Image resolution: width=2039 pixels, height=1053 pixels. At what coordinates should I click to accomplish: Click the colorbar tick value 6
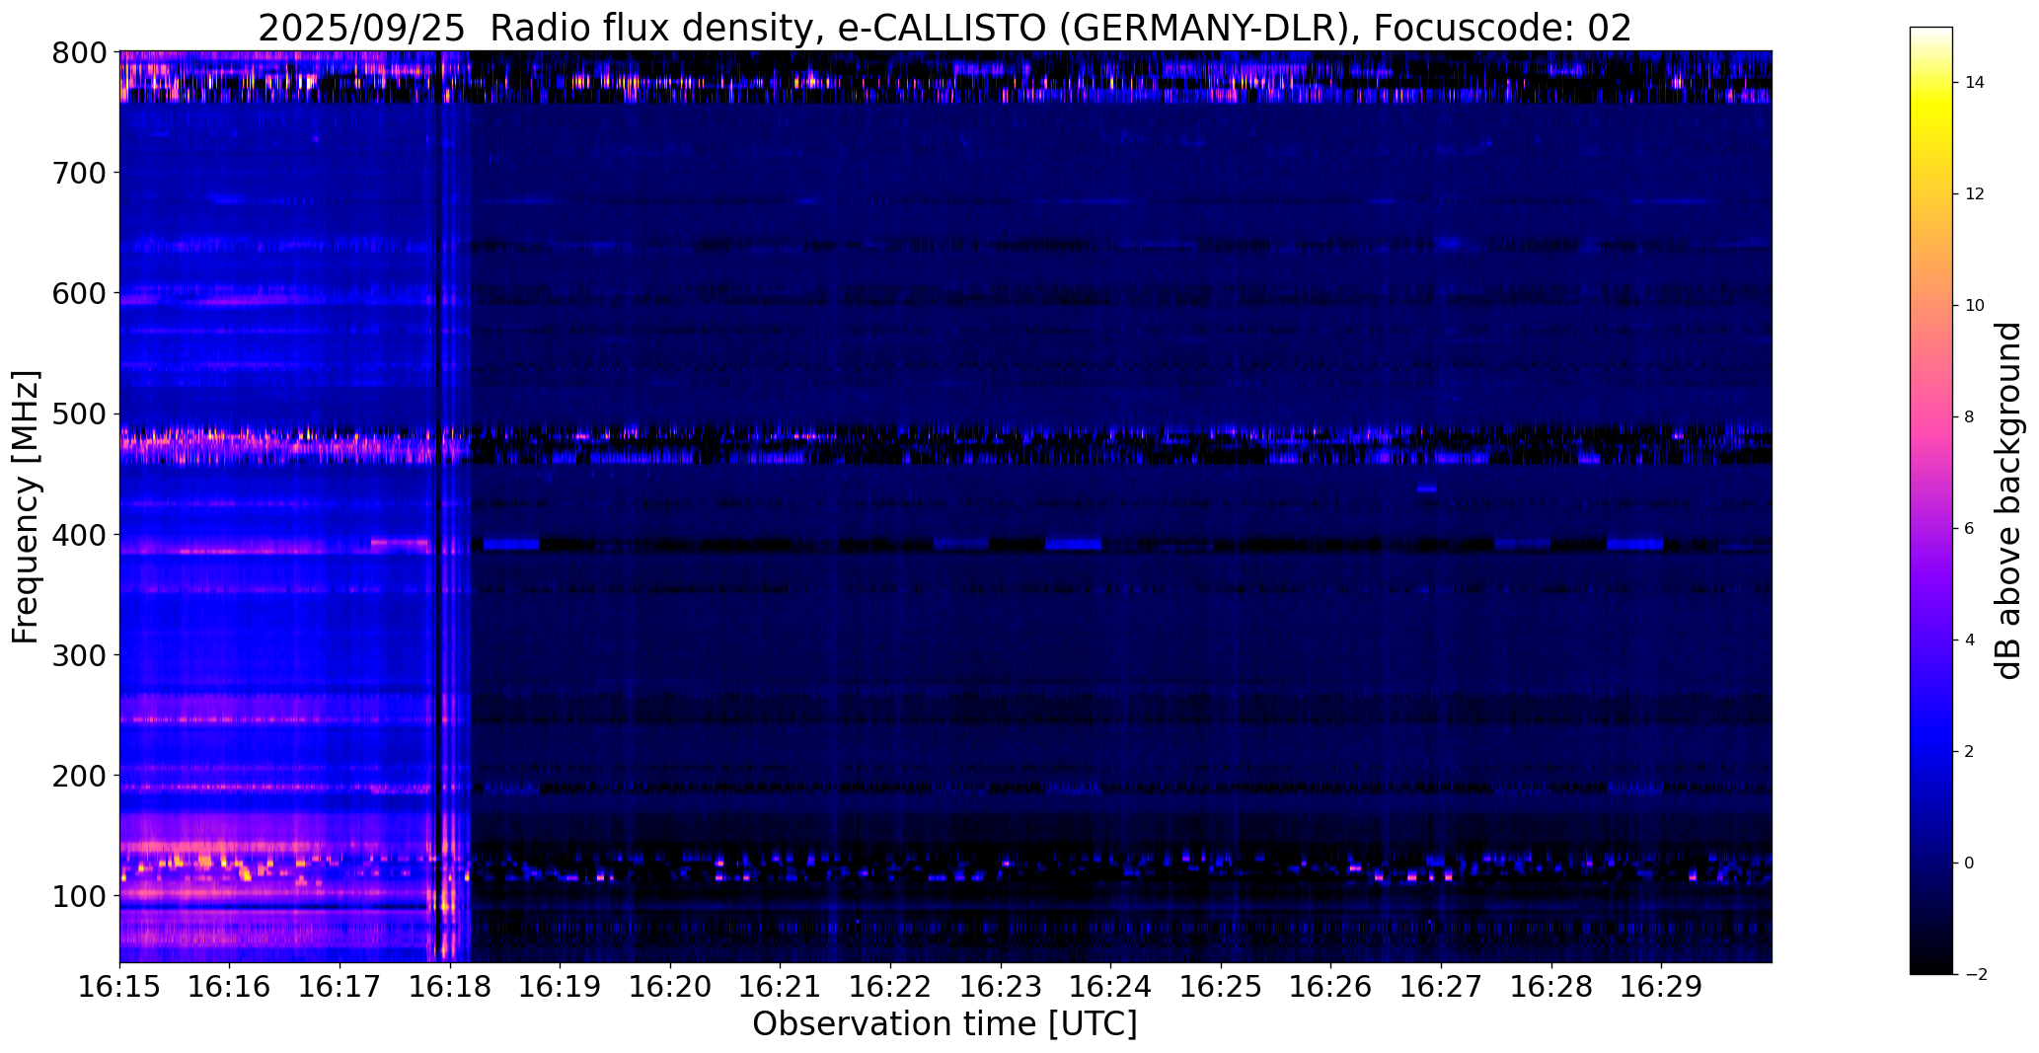[x=1969, y=529]
